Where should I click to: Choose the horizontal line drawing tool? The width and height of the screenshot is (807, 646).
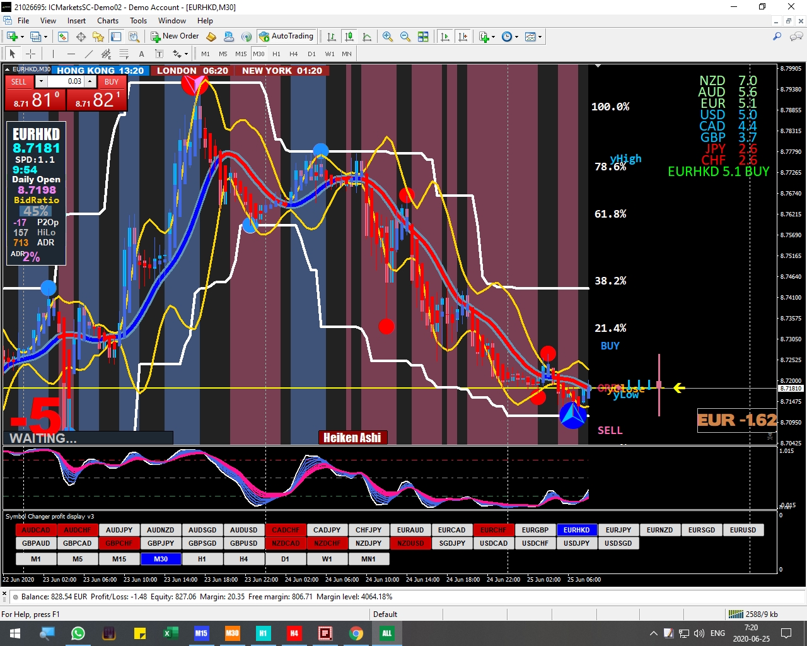[71, 54]
